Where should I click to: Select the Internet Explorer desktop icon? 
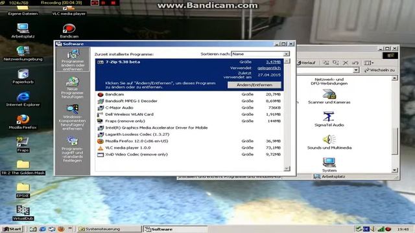coord(23,99)
